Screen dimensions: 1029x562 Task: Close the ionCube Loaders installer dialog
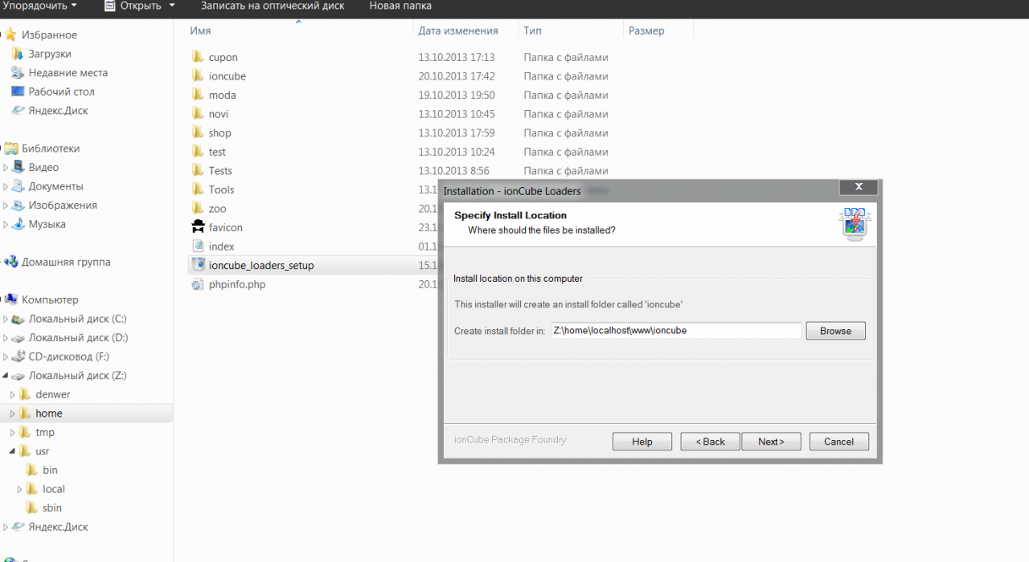[858, 187]
